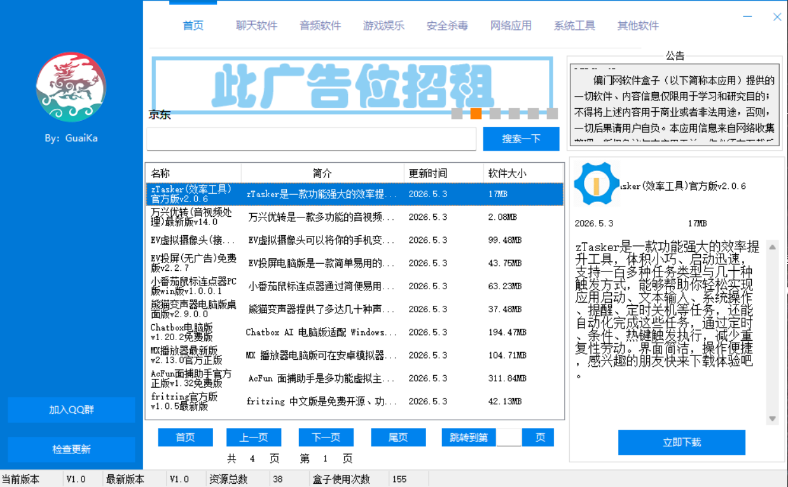788x487 pixels.
Task: Go to first page with 首页 pager button
Action: pos(186,437)
